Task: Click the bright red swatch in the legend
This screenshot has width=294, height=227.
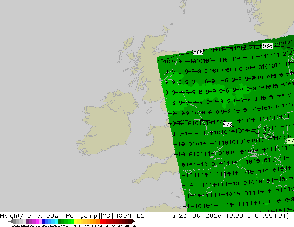Action: 101,221
